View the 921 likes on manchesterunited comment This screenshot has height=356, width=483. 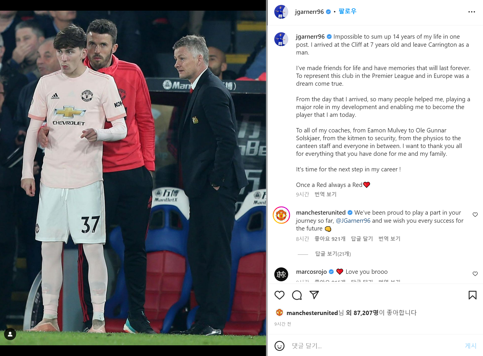point(330,239)
